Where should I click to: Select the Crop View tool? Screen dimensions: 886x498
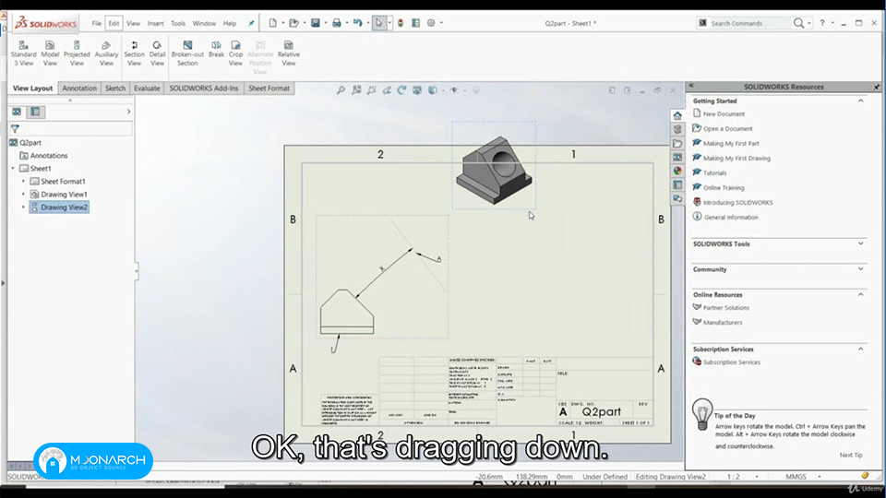coord(235,53)
